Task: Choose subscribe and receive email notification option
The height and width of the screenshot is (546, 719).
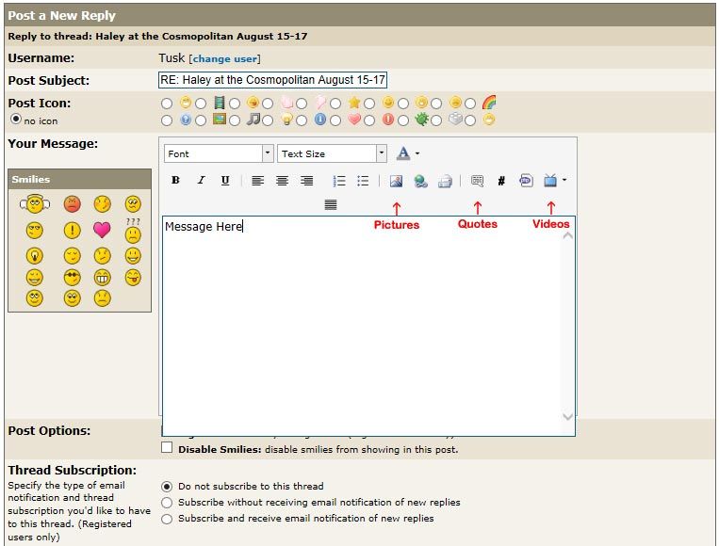Action: [x=167, y=518]
